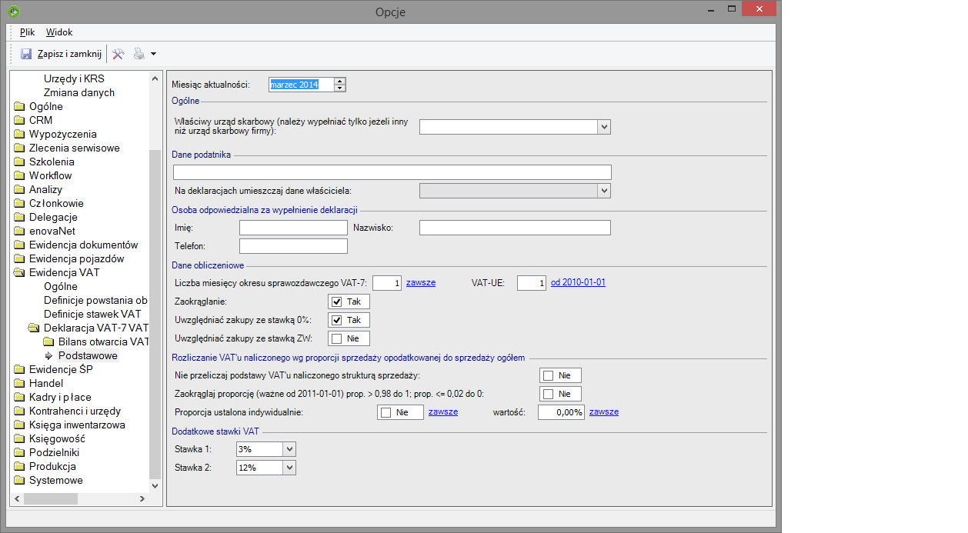Open the Kontrahenci i urzędy folder icon

pos(20,411)
